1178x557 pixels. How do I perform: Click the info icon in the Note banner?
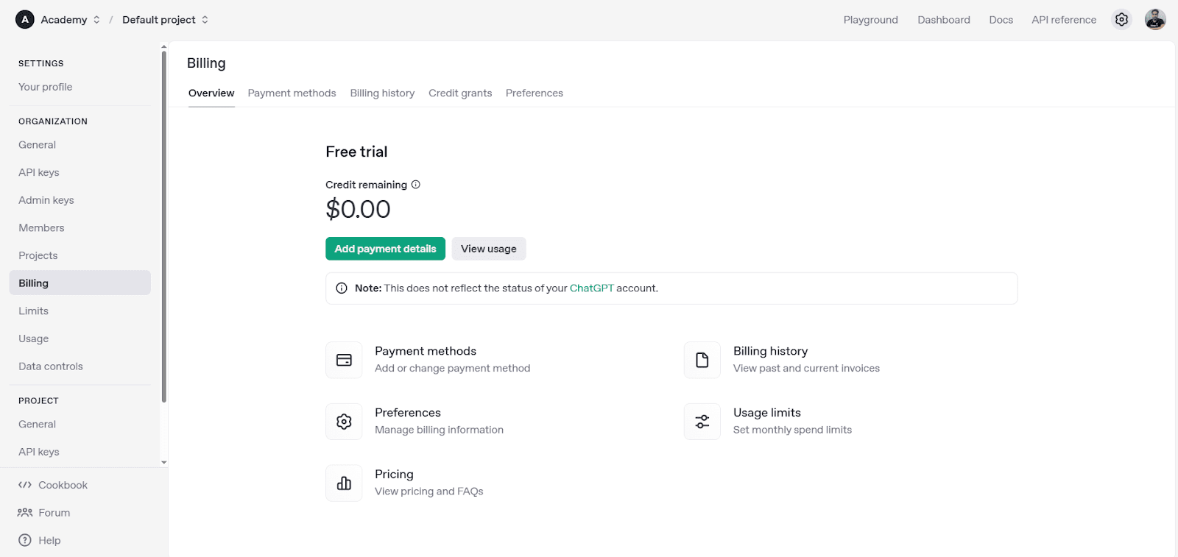[342, 288]
